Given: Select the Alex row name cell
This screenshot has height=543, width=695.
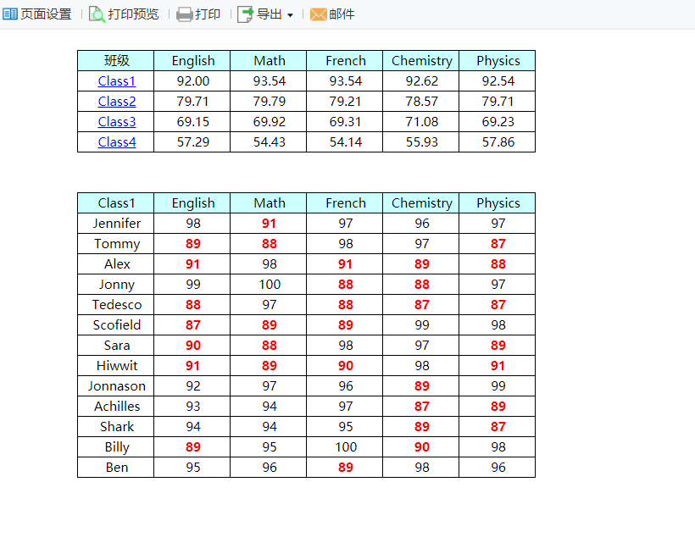Looking at the screenshot, I should click(x=115, y=264).
